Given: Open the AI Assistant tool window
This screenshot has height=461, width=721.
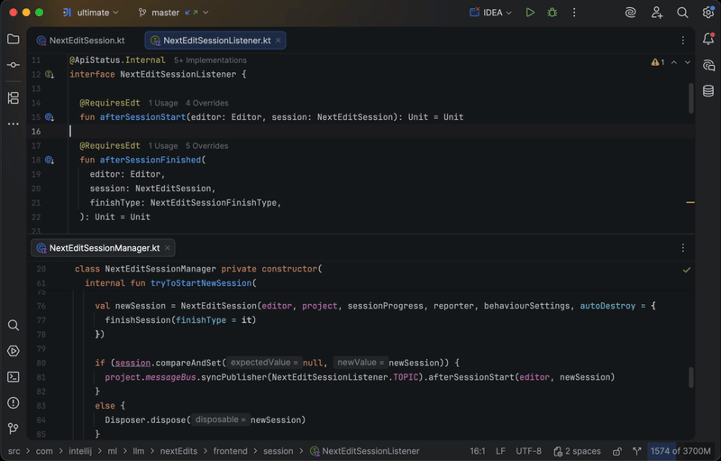Looking at the screenshot, I should 708,65.
